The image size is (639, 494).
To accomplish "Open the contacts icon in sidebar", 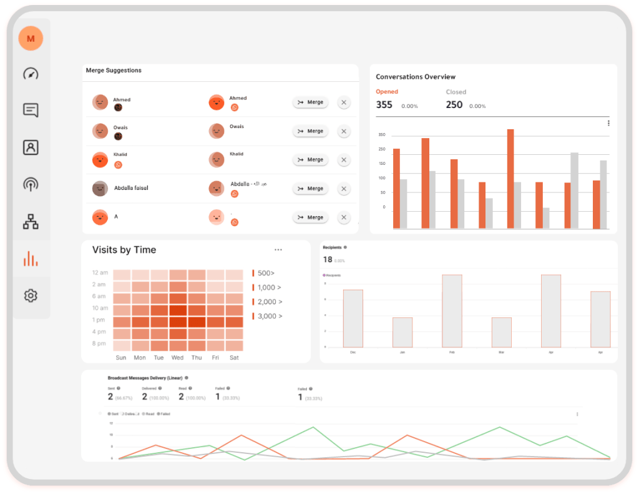I will click(31, 147).
